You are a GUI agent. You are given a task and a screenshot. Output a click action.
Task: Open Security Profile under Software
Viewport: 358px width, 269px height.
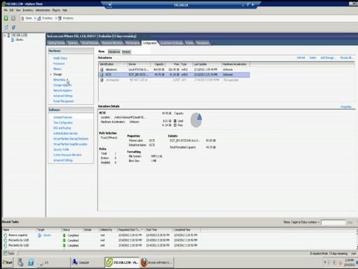click(61, 149)
